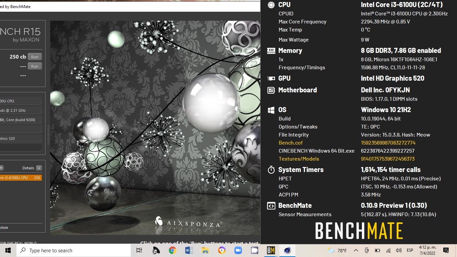This screenshot has width=457, height=257.
Task: Open Task View in the taskbar
Action: 139,250
